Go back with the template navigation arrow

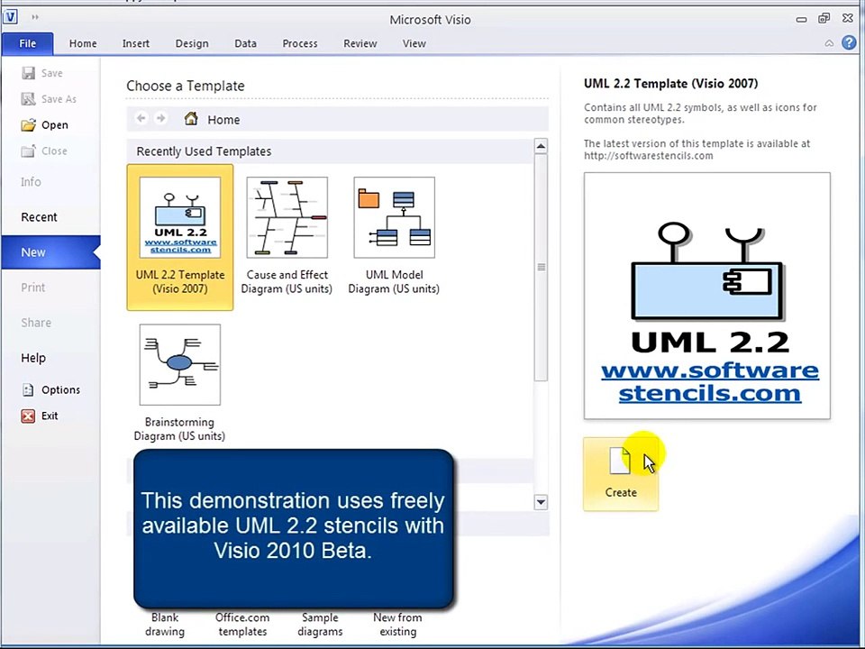pos(141,118)
